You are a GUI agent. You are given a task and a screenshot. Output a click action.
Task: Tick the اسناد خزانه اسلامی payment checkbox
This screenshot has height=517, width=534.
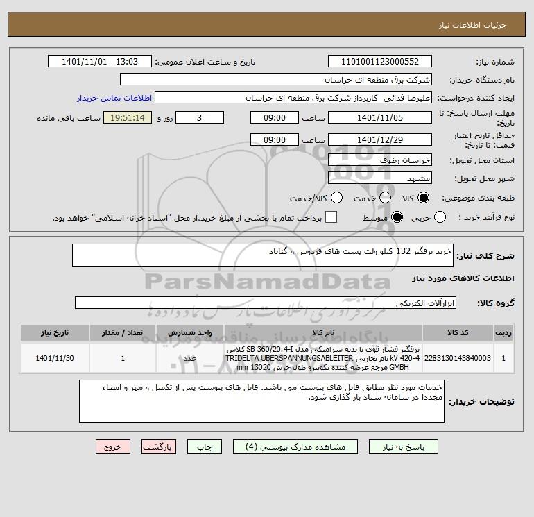click(x=331, y=217)
